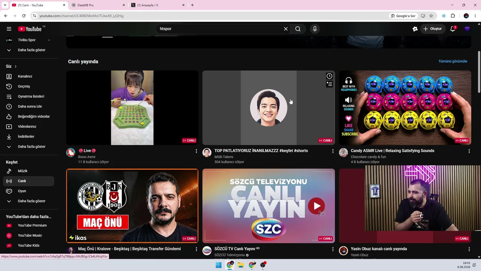This screenshot has height=271, width=481.
Task: Expand 'Daha fazla göster' under Oyun
Action: coord(29,201)
